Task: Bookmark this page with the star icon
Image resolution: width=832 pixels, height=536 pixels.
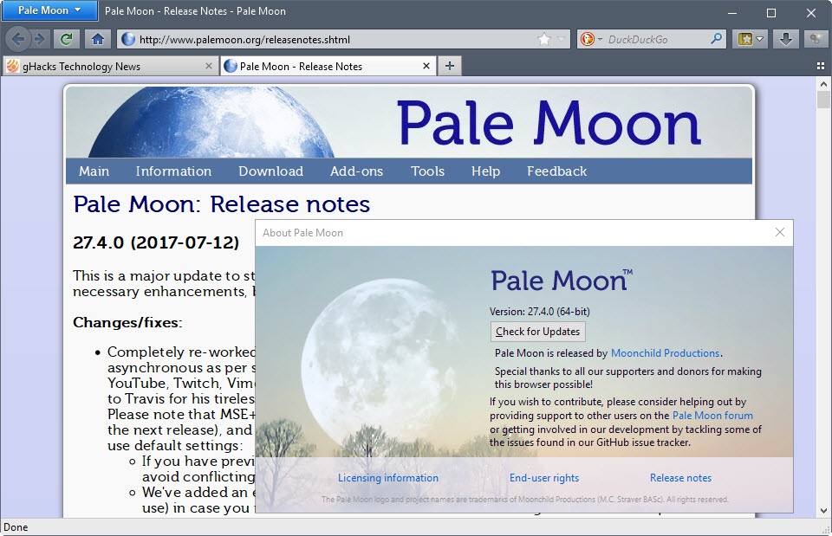Action: [x=544, y=39]
